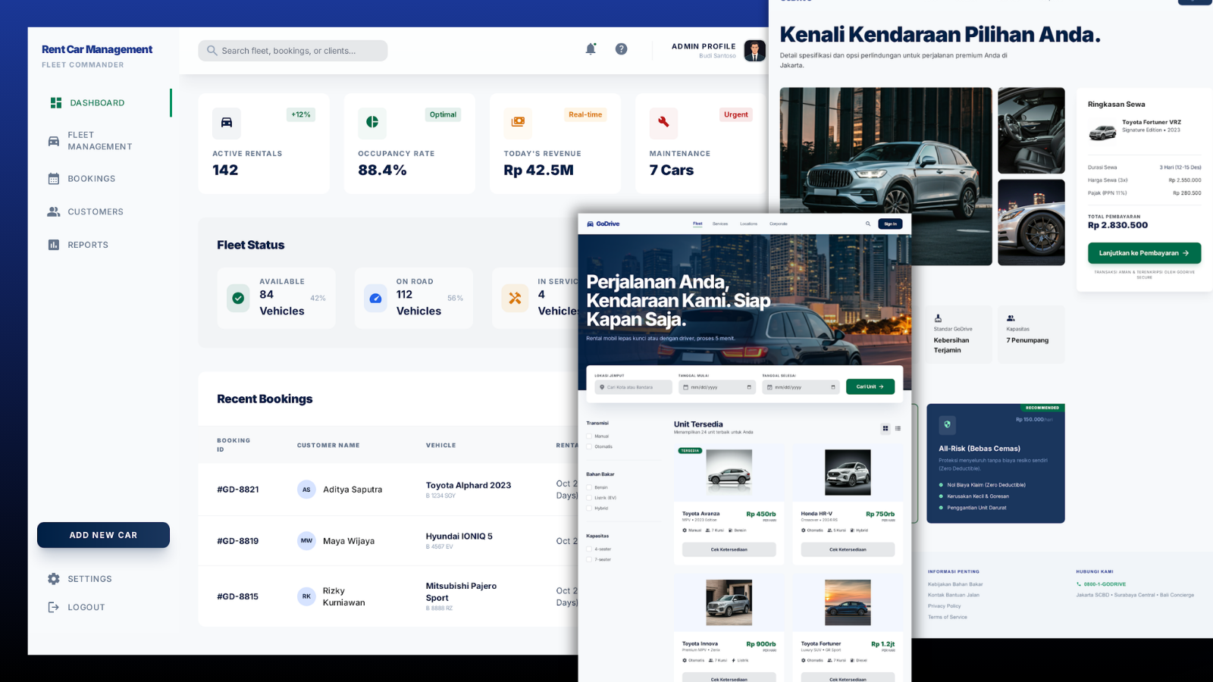The width and height of the screenshot is (1213, 682).
Task: Open the Kebijakan Bahan Bakar link
Action: point(955,584)
